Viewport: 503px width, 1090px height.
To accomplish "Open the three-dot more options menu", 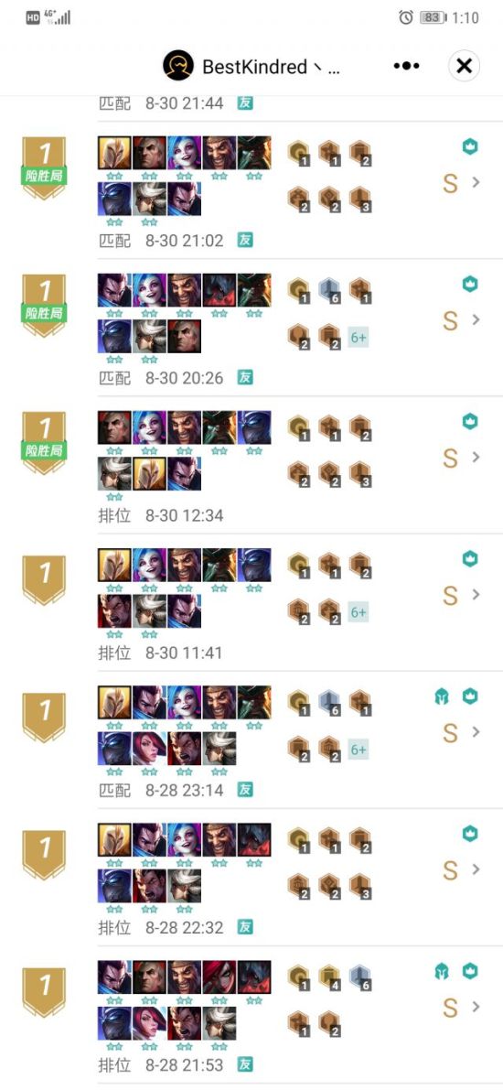I will click(406, 66).
